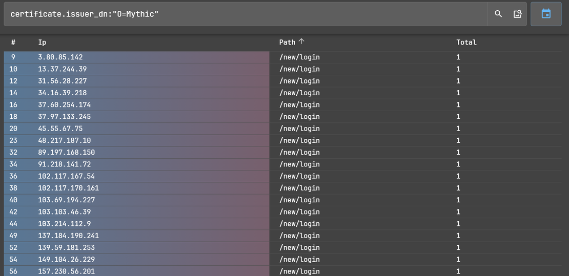Choose IP address 103.214.112.9
Screen dimensions: 569x276
(x=64, y=224)
